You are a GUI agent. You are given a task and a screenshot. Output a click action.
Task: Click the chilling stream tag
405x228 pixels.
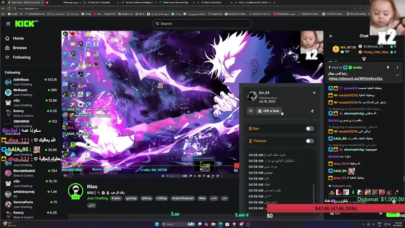pos(162,198)
